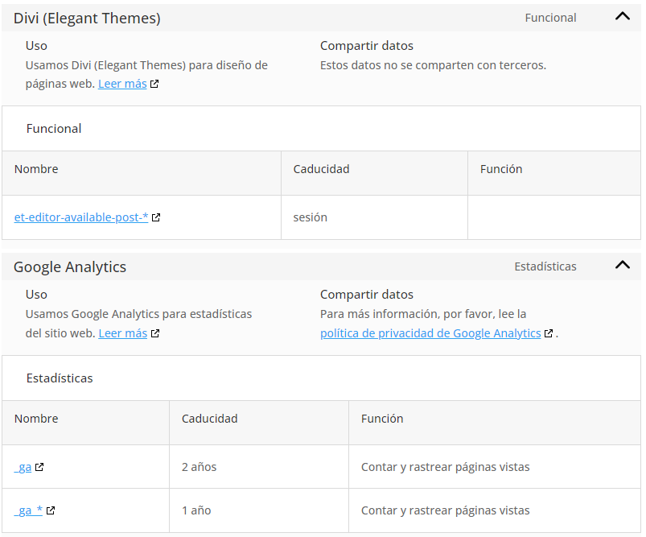This screenshot has width=646, height=537.
Task: Click 'Contar y rastrear páginas vistas' in _ga_* row
Action: click(x=446, y=510)
